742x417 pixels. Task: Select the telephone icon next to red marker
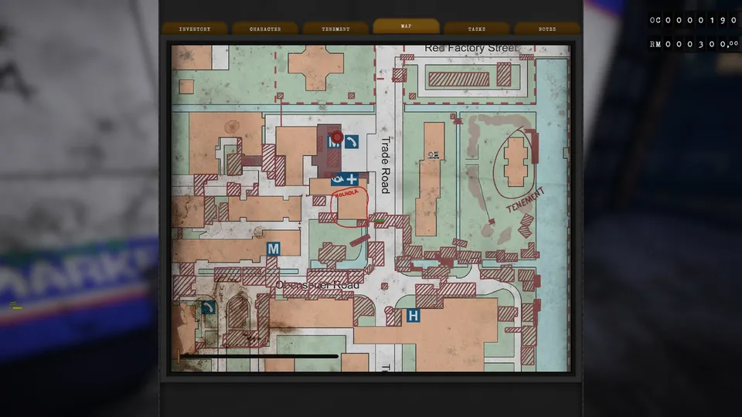point(351,142)
